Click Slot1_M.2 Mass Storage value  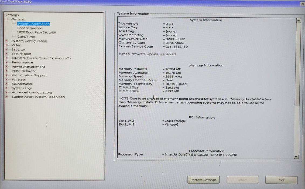click(x=176, y=121)
